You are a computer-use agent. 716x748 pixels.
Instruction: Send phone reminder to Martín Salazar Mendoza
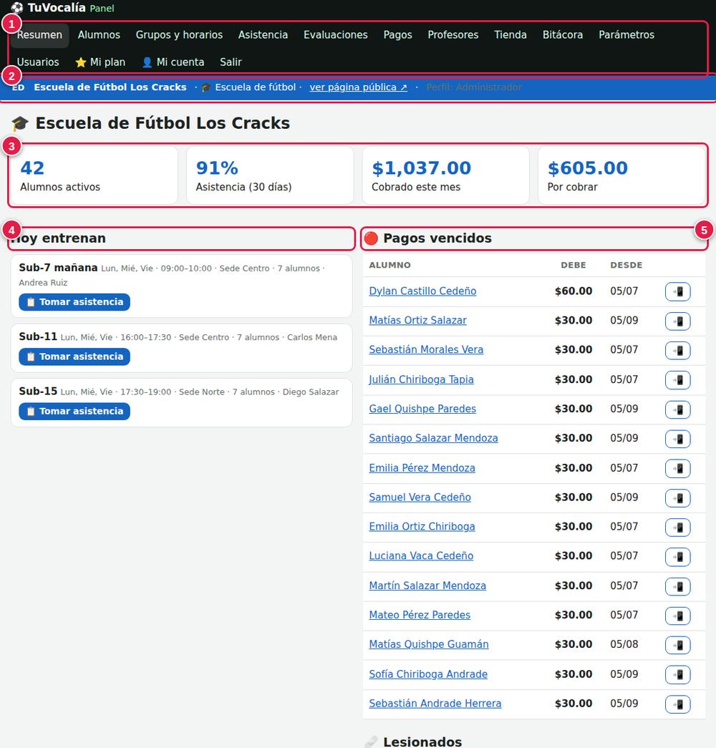point(678,586)
